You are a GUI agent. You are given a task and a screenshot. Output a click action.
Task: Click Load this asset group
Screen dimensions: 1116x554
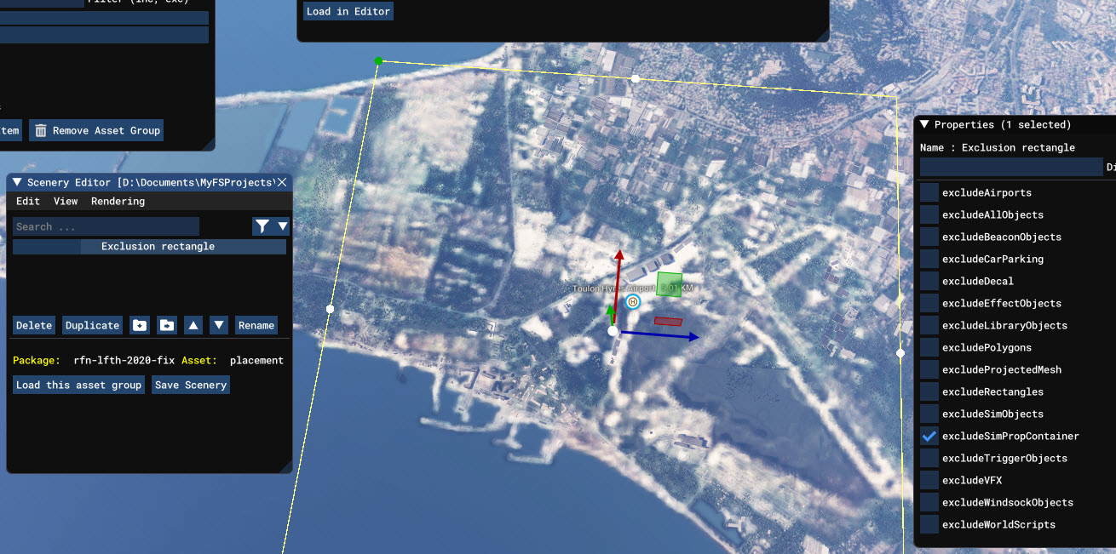click(78, 385)
